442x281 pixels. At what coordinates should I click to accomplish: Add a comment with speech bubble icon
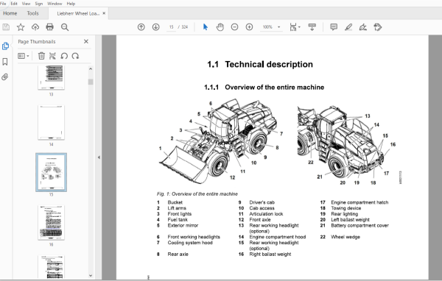click(334, 27)
